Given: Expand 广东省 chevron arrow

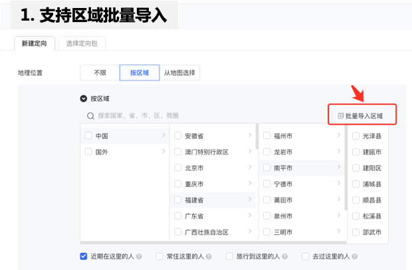Looking at the screenshot, I should (250, 215).
